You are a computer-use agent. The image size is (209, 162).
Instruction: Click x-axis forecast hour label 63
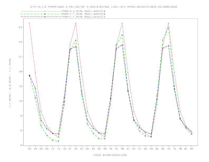[x=151, y=149]
